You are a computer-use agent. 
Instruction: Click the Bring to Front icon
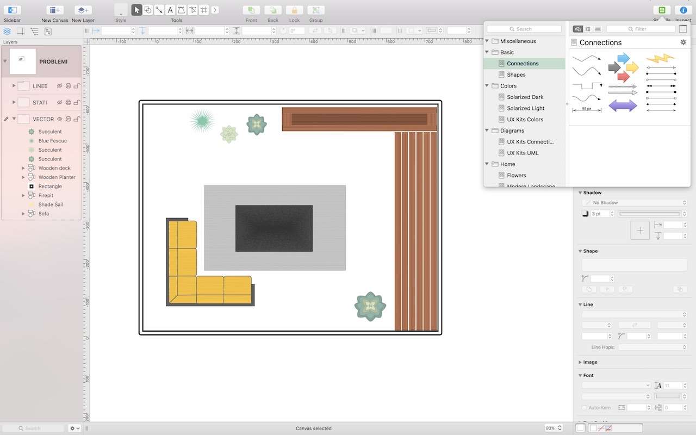coord(251,10)
